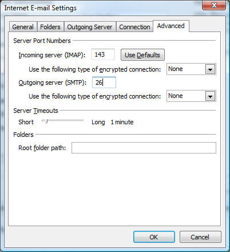This screenshot has height=252, width=230.
Task: Open the Folders tab
Action: click(50, 27)
